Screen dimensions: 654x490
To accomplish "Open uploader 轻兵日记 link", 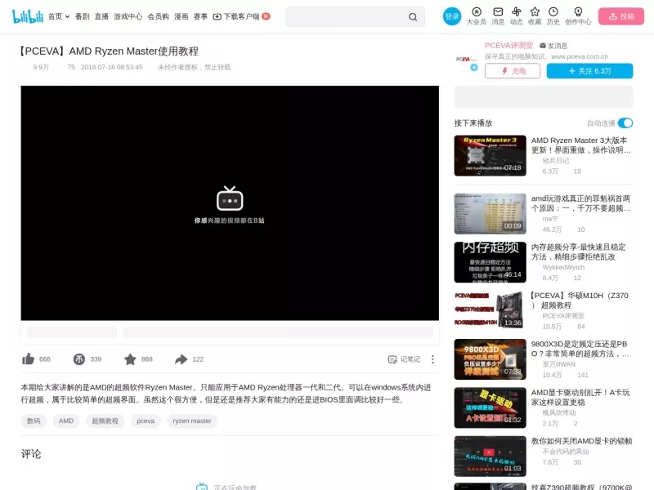I will 556,160.
